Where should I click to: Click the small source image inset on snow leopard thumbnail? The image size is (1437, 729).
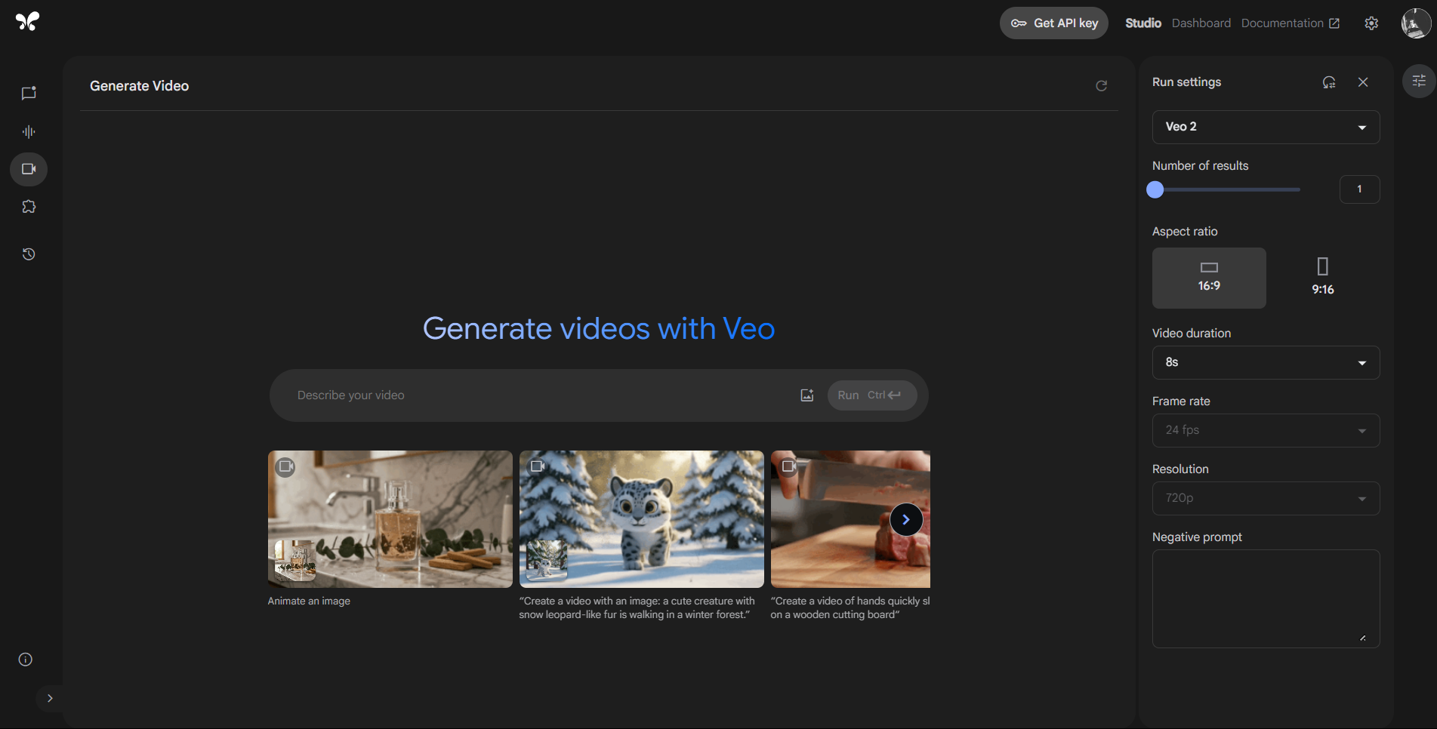pos(547,560)
